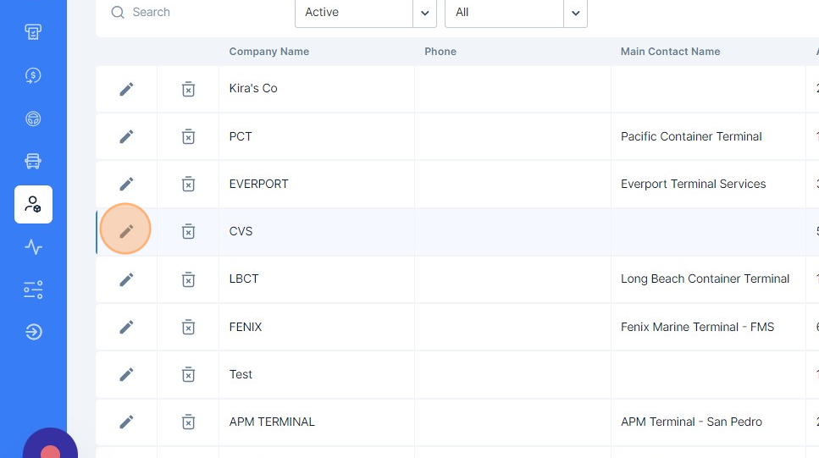Select the FENIX company name
819x458 pixels.
(246, 327)
